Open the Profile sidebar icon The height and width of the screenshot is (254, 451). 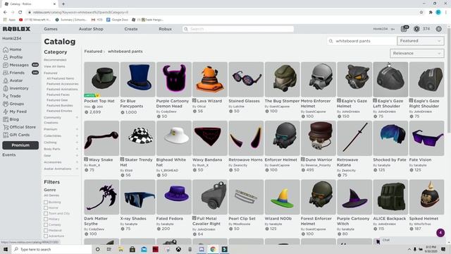click(x=6, y=57)
